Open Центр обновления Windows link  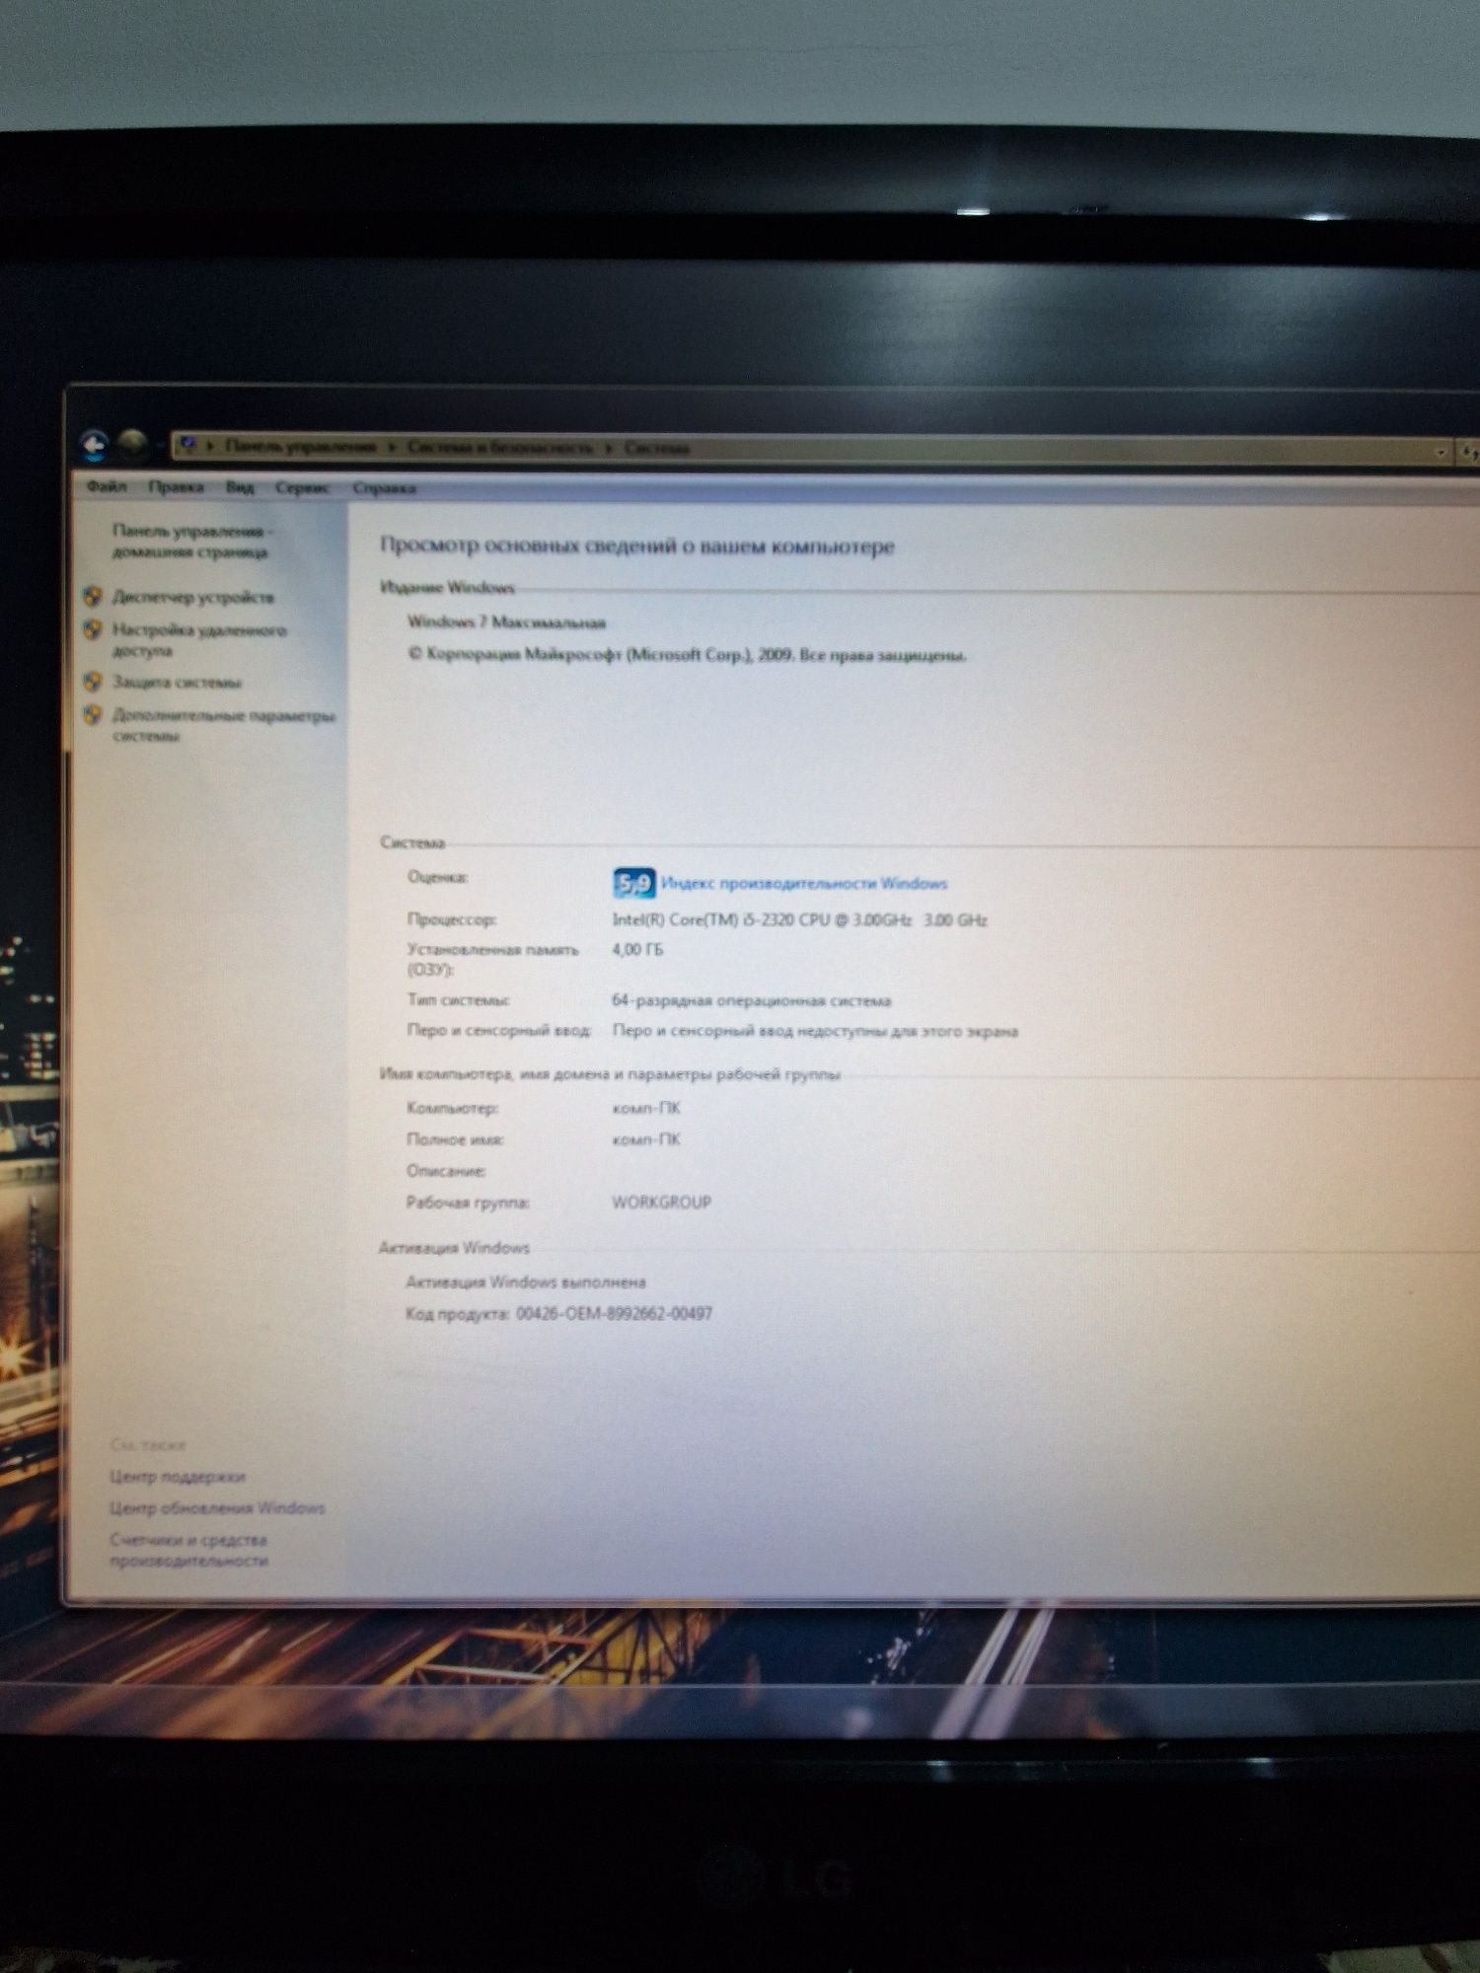pos(217,1507)
